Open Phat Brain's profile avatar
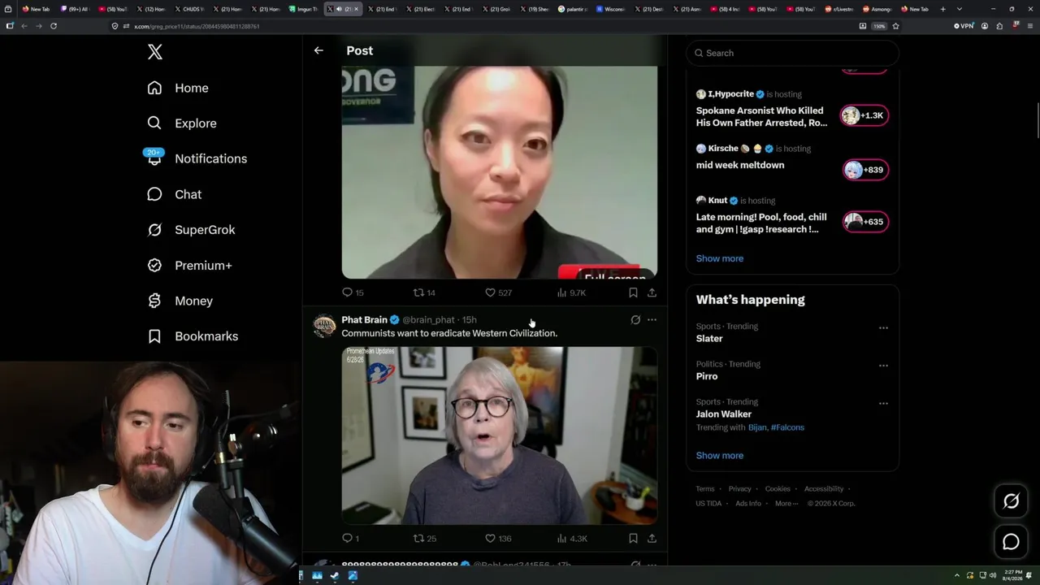Viewport: 1040px width, 585px height. (324, 326)
